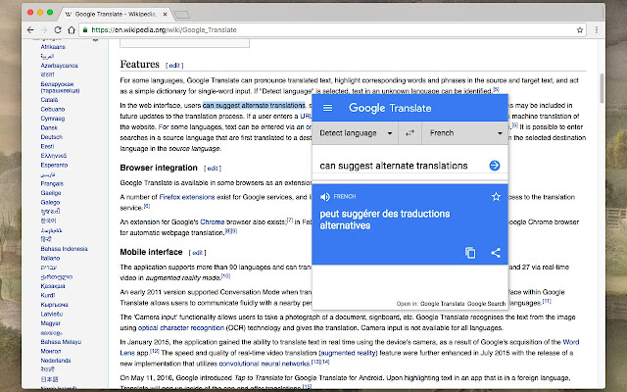Click the FRENCH label in result card
This screenshot has width=627, height=392.
click(344, 197)
